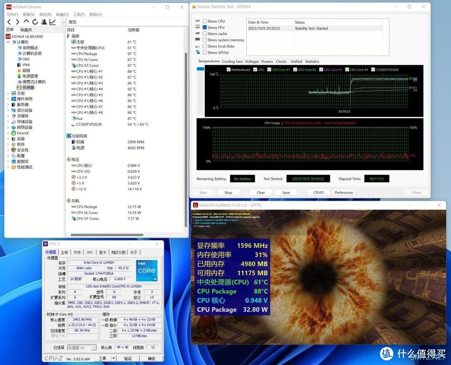This screenshot has width=451, height=365.
Task: Refresh the AIDA64 sensor readings
Action: tap(35, 22)
